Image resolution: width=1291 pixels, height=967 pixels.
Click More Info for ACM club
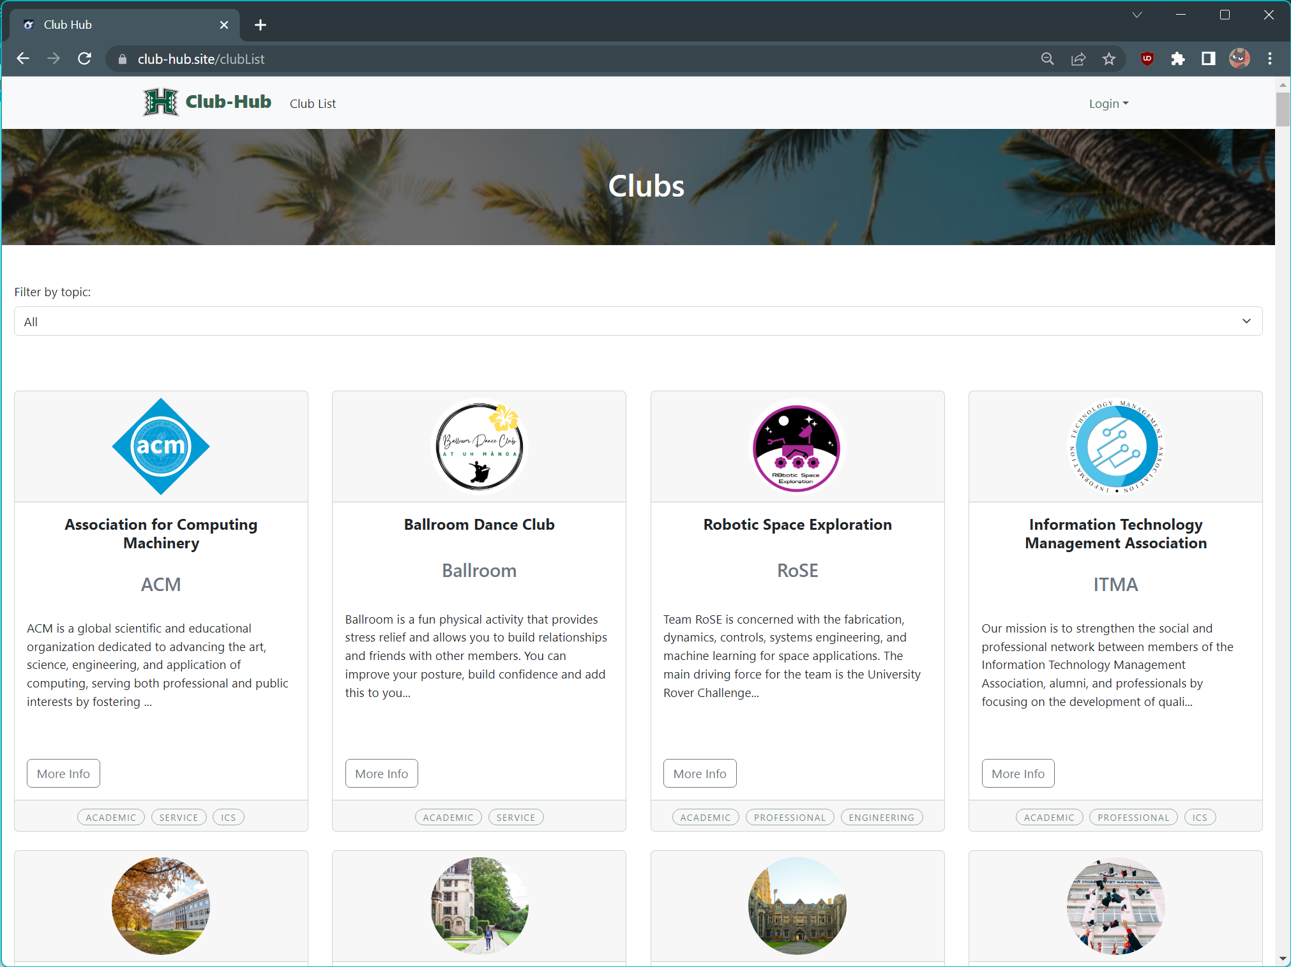(63, 773)
